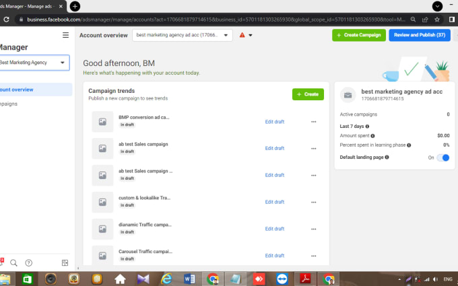Toggle the Default landing page switch

(x=443, y=157)
